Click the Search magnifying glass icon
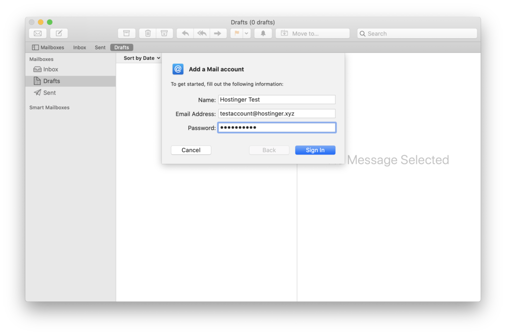 click(x=363, y=34)
